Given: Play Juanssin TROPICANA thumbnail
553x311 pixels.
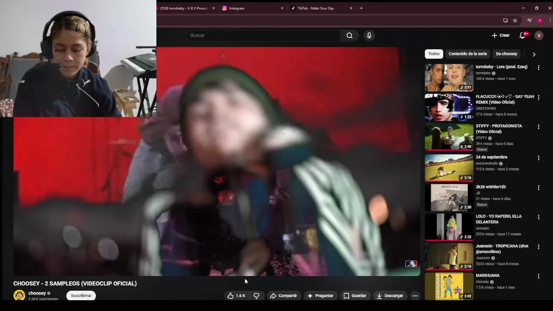Looking at the screenshot, I should click(x=449, y=257).
